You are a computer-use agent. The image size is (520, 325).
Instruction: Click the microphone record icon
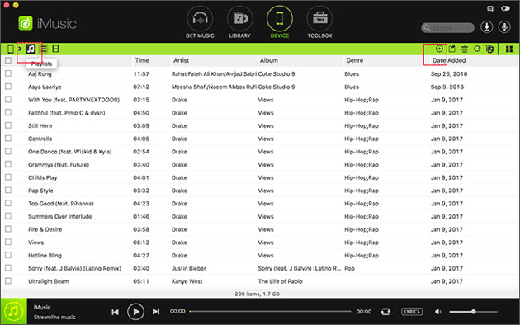click(504, 27)
